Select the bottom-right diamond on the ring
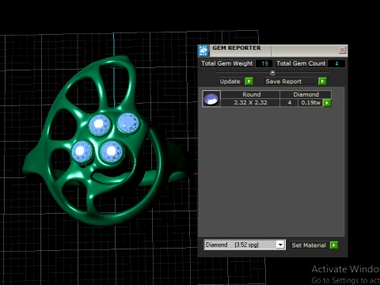This screenshot has height=285, width=380. click(112, 151)
